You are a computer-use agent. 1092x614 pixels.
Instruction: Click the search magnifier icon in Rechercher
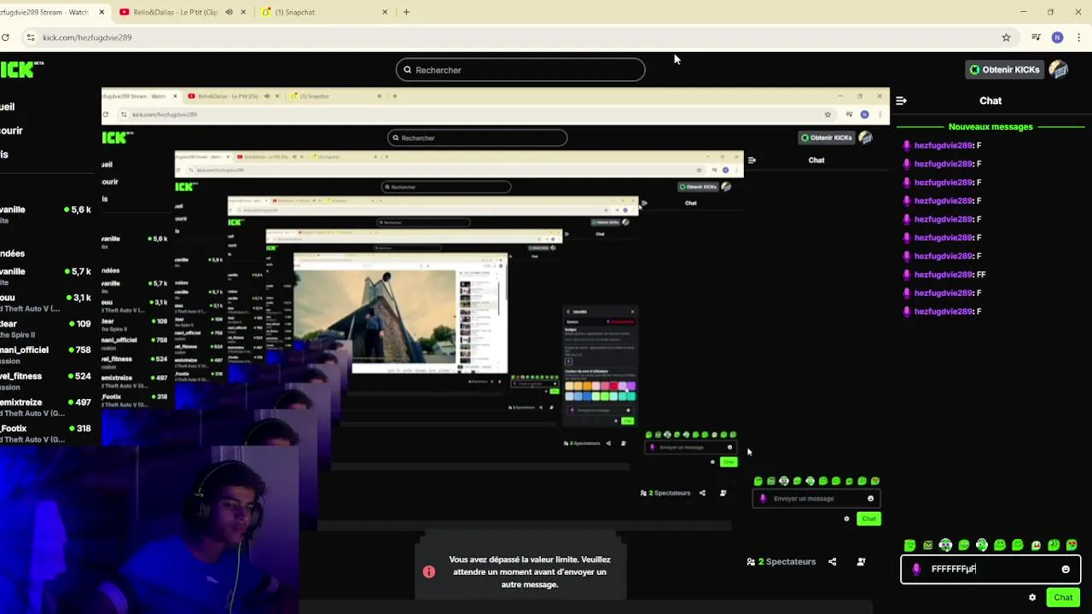tap(407, 70)
